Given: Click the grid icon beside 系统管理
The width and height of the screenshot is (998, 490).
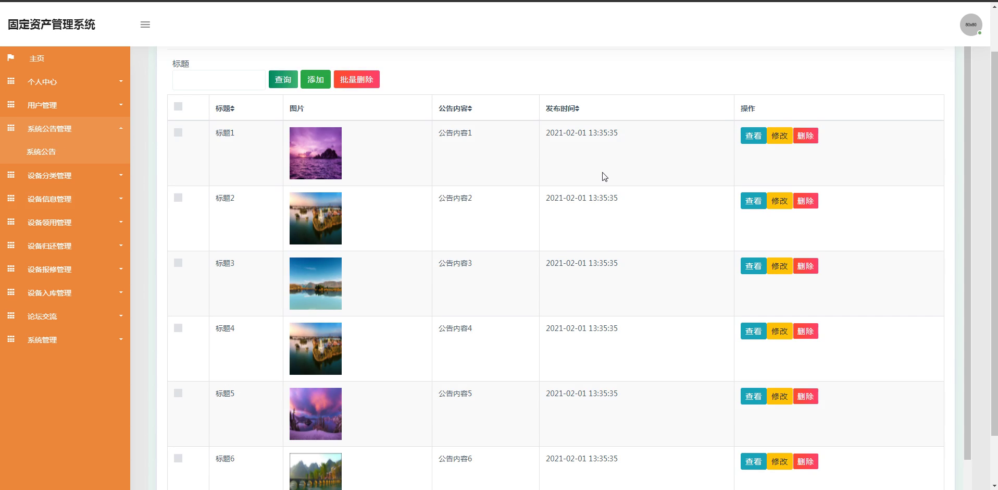Looking at the screenshot, I should (x=11, y=339).
